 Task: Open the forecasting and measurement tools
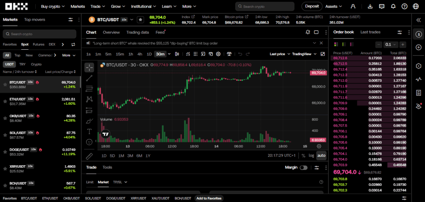pos(90,110)
